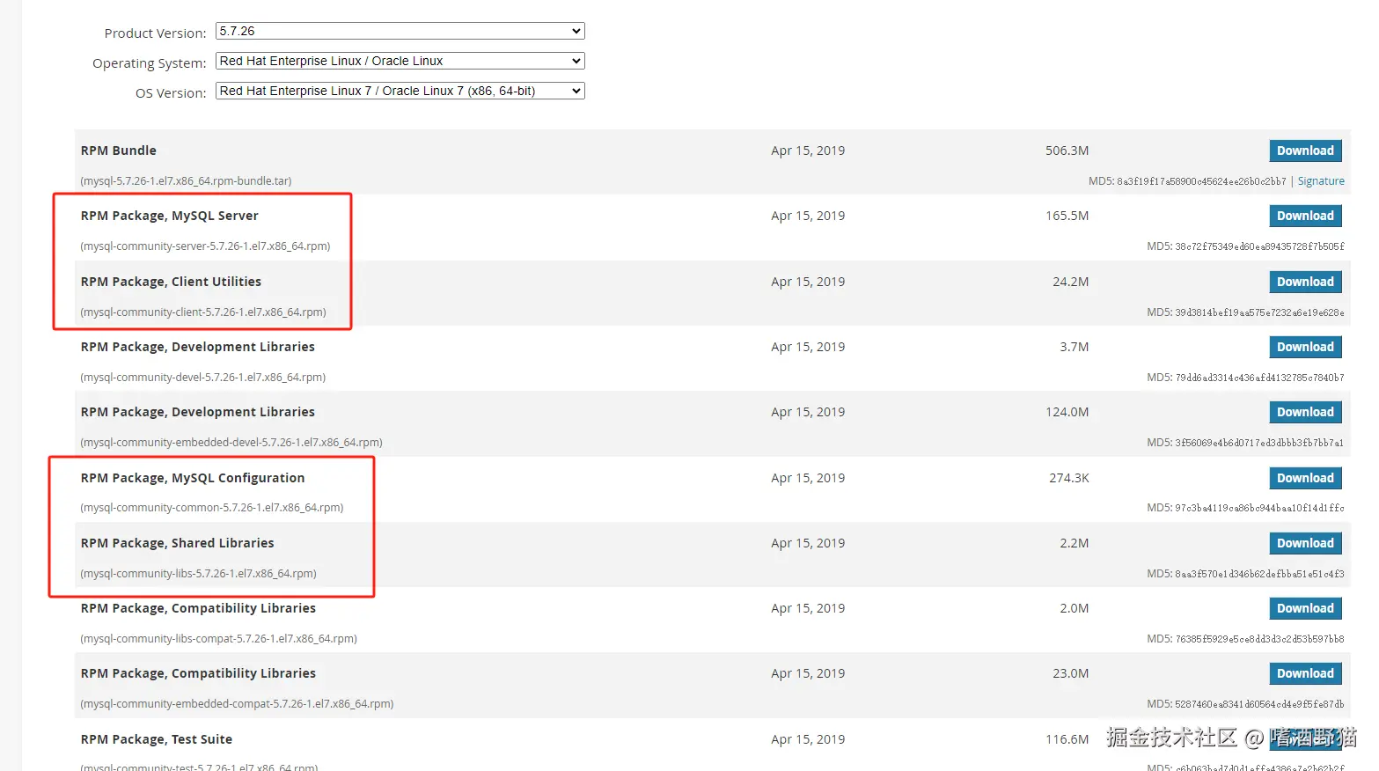Select the 165.5M size of MySQL Server
The image size is (1379, 771).
[x=1067, y=216]
